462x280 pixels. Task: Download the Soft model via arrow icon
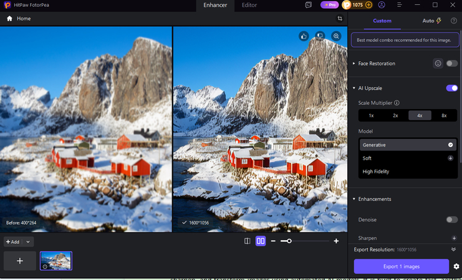451,158
